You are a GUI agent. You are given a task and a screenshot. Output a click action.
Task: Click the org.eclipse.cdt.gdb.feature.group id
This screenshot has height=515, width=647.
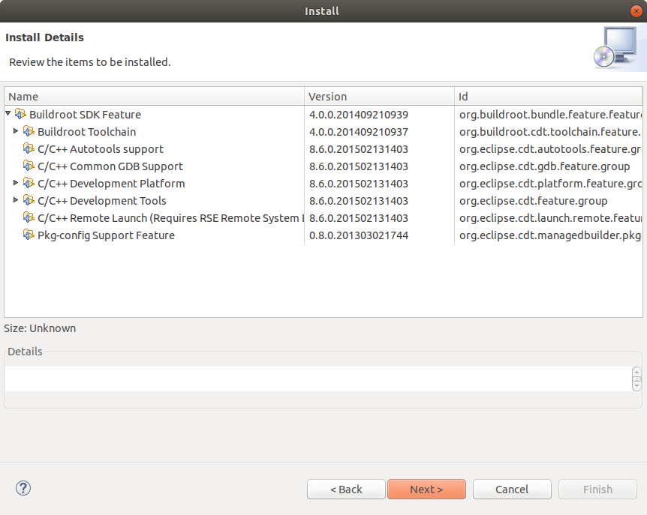pyautogui.click(x=545, y=166)
